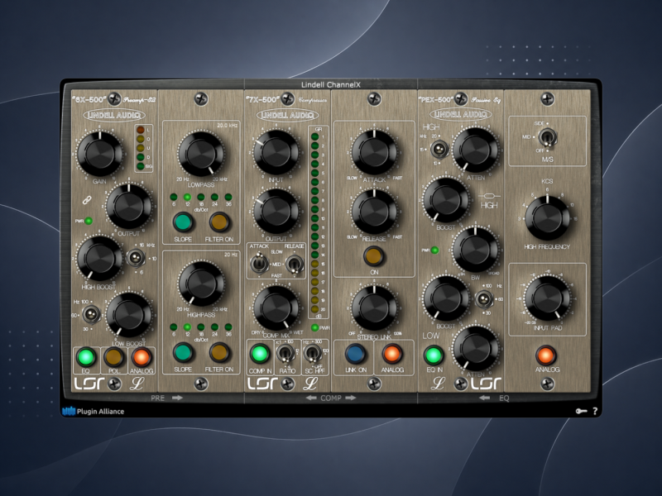Toggle the compressor ANALOG button

(392, 354)
